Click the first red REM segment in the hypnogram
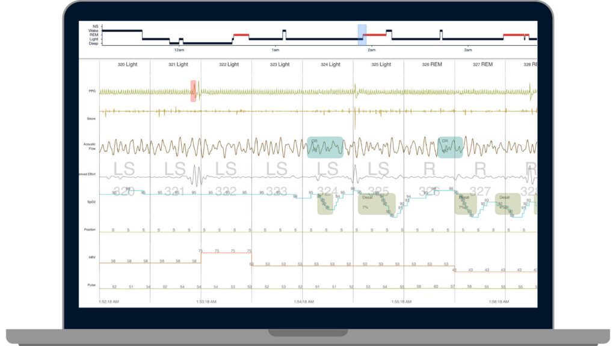This screenshot has height=346, width=616. 241,35
